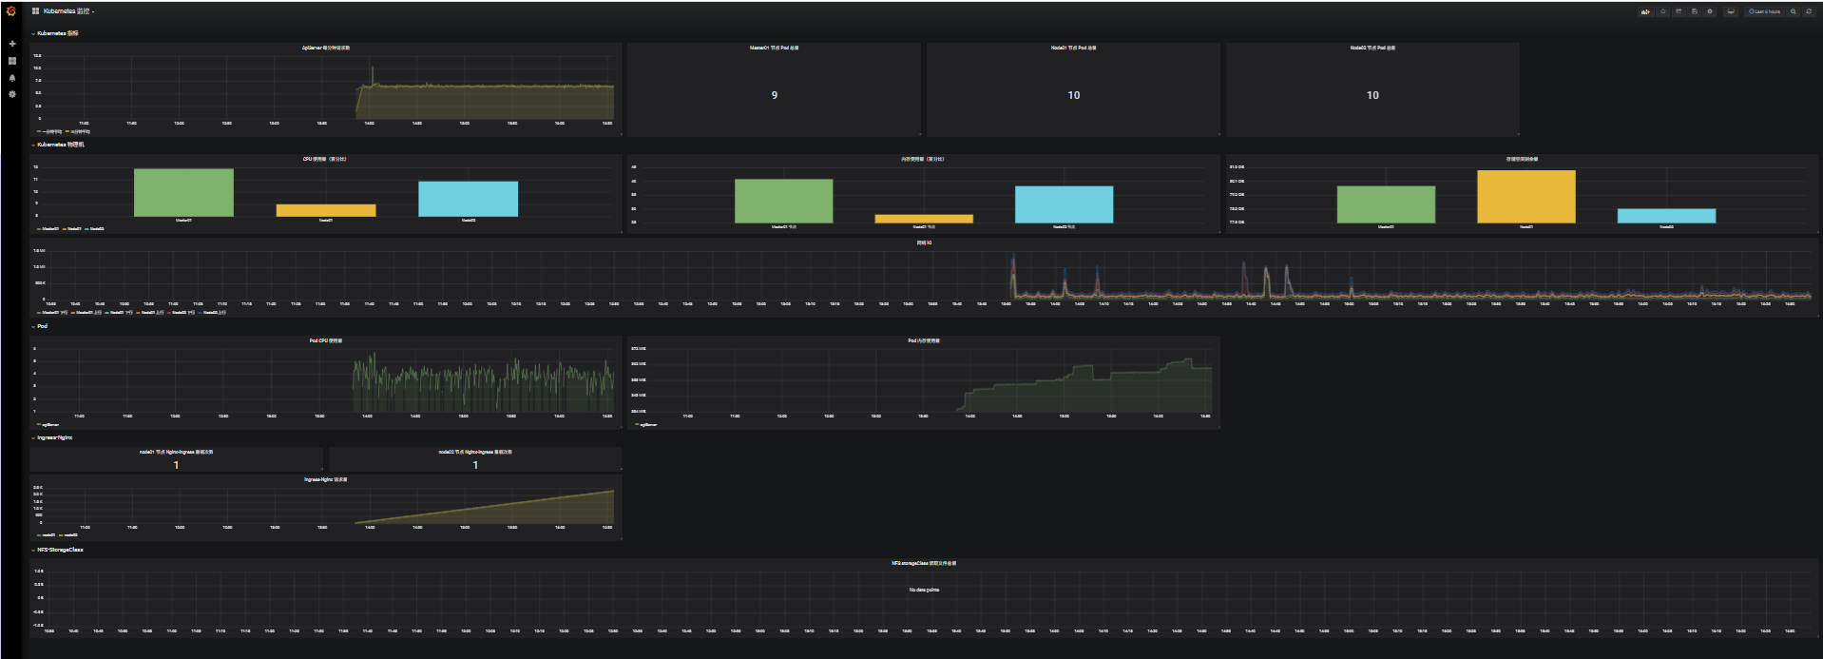Open the Configuration gear in sidebar
This screenshot has height=659, width=1823.
12,94
